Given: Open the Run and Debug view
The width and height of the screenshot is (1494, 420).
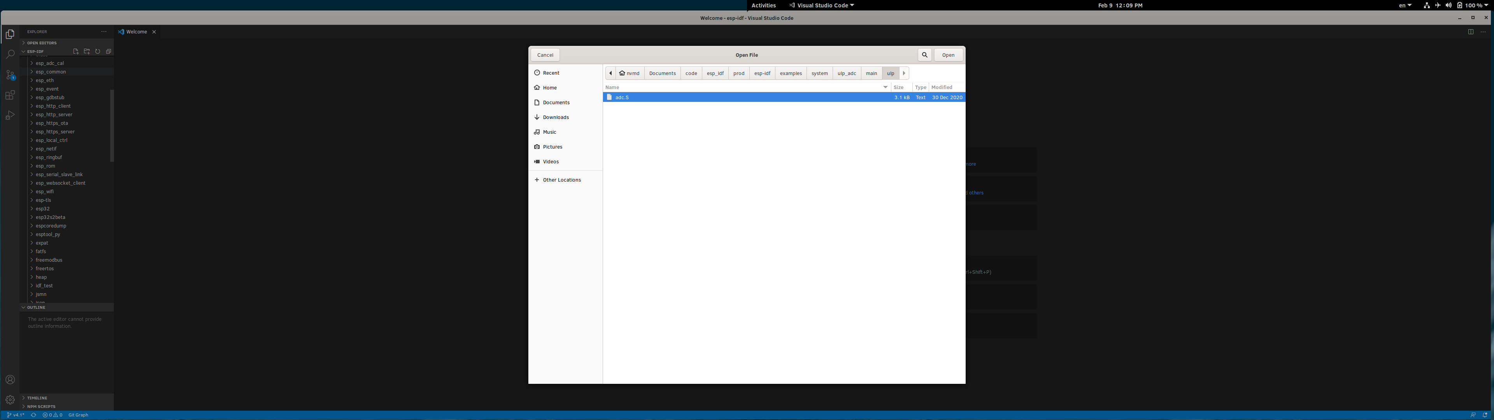Looking at the screenshot, I should 10,115.
